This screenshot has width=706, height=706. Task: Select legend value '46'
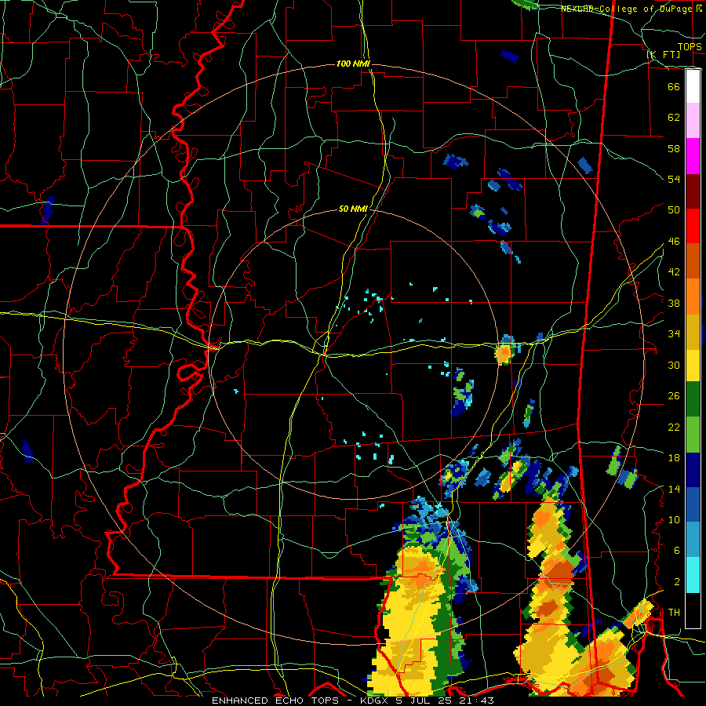[674, 242]
